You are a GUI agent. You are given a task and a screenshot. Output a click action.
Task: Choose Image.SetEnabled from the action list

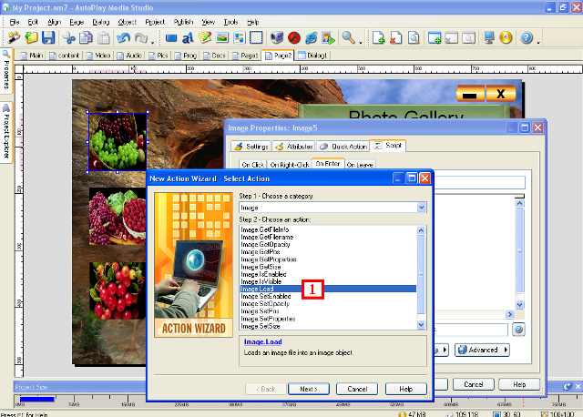[266, 296]
